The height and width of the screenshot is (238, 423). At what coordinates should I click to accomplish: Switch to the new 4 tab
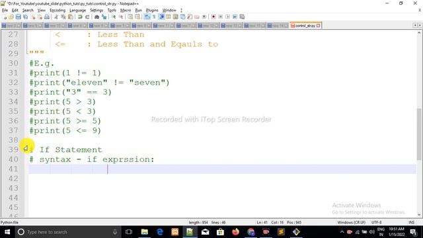77,26
